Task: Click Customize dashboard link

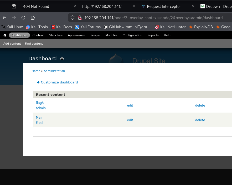Action: tap(59, 82)
